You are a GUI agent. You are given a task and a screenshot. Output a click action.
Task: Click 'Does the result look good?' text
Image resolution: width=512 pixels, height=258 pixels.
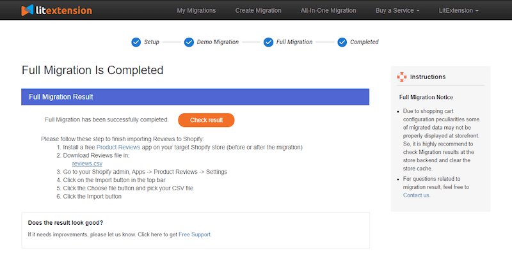(65, 223)
